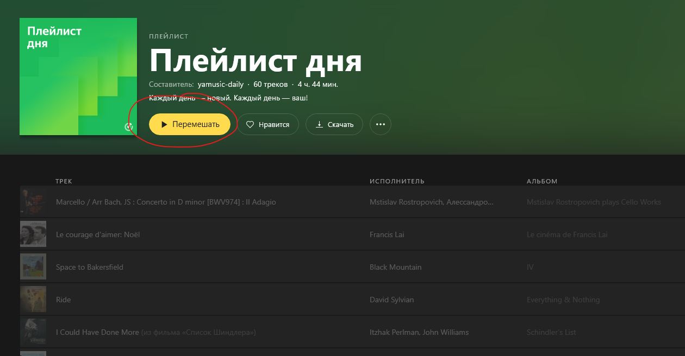The image size is (685, 356).
Task: Open album Everything & Nothing
Action: [x=563, y=300]
